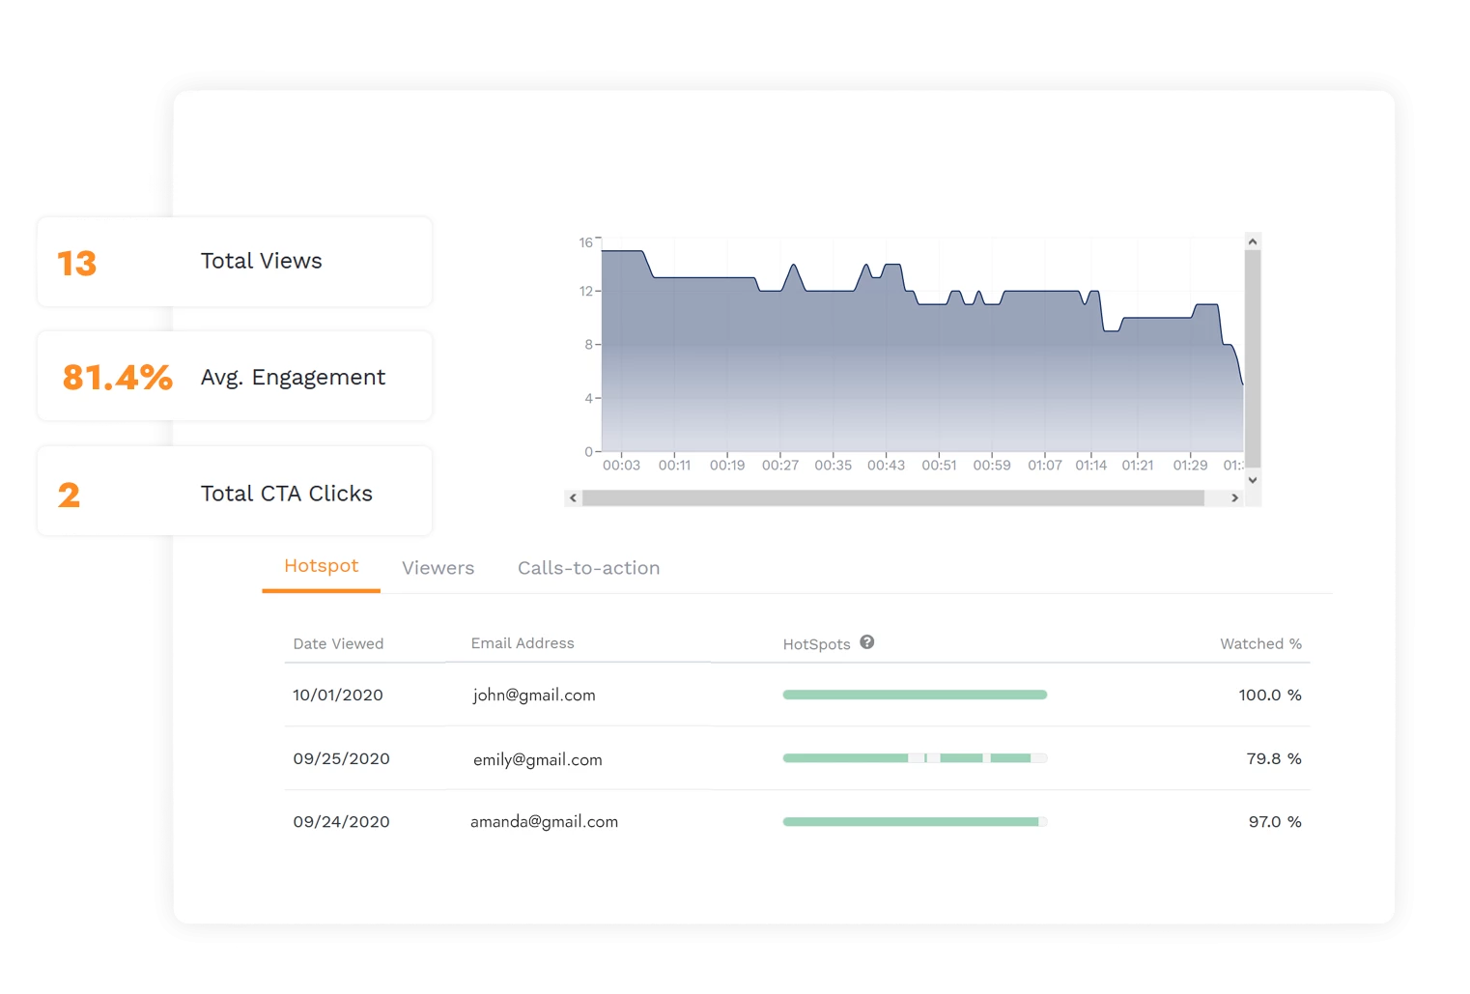Image resolution: width=1470 pixels, height=994 pixels.
Task: Click john@gmail.com hotspot progress bar
Action: (x=915, y=695)
